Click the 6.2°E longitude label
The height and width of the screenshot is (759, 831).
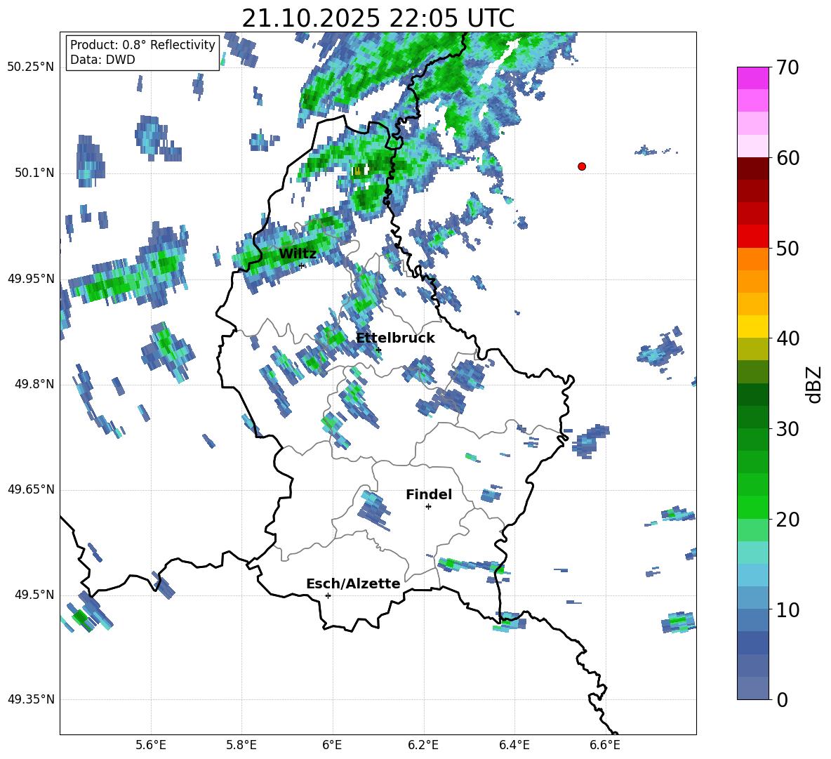(x=423, y=745)
